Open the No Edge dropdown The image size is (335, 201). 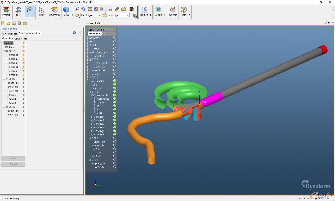pos(128,15)
